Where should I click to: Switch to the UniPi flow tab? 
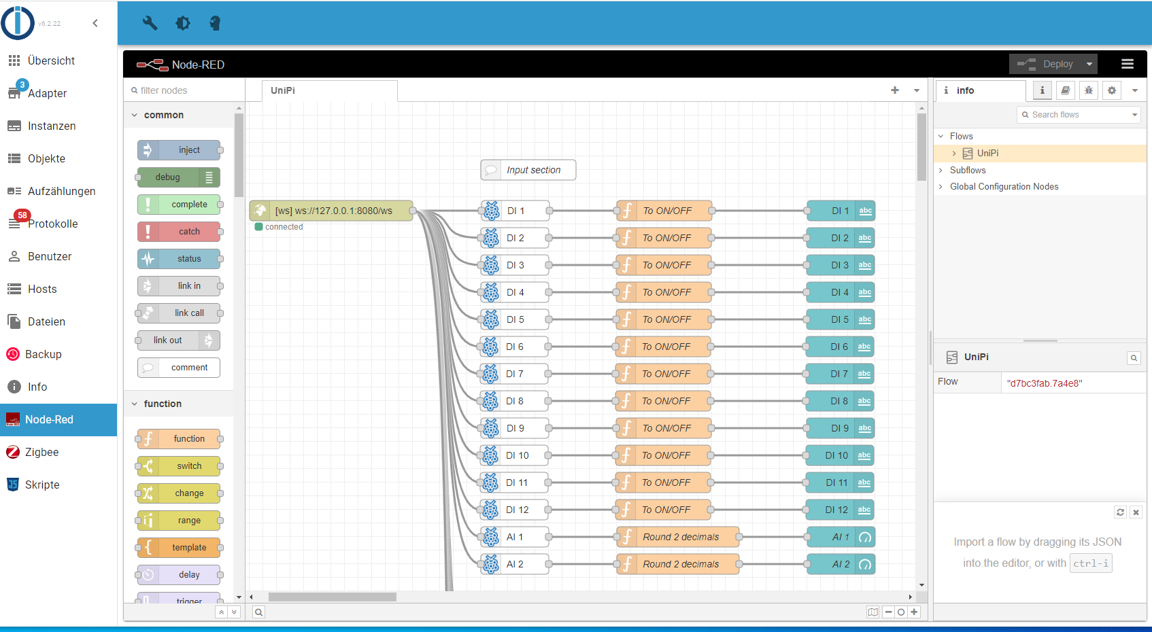pyautogui.click(x=330, y=90)
